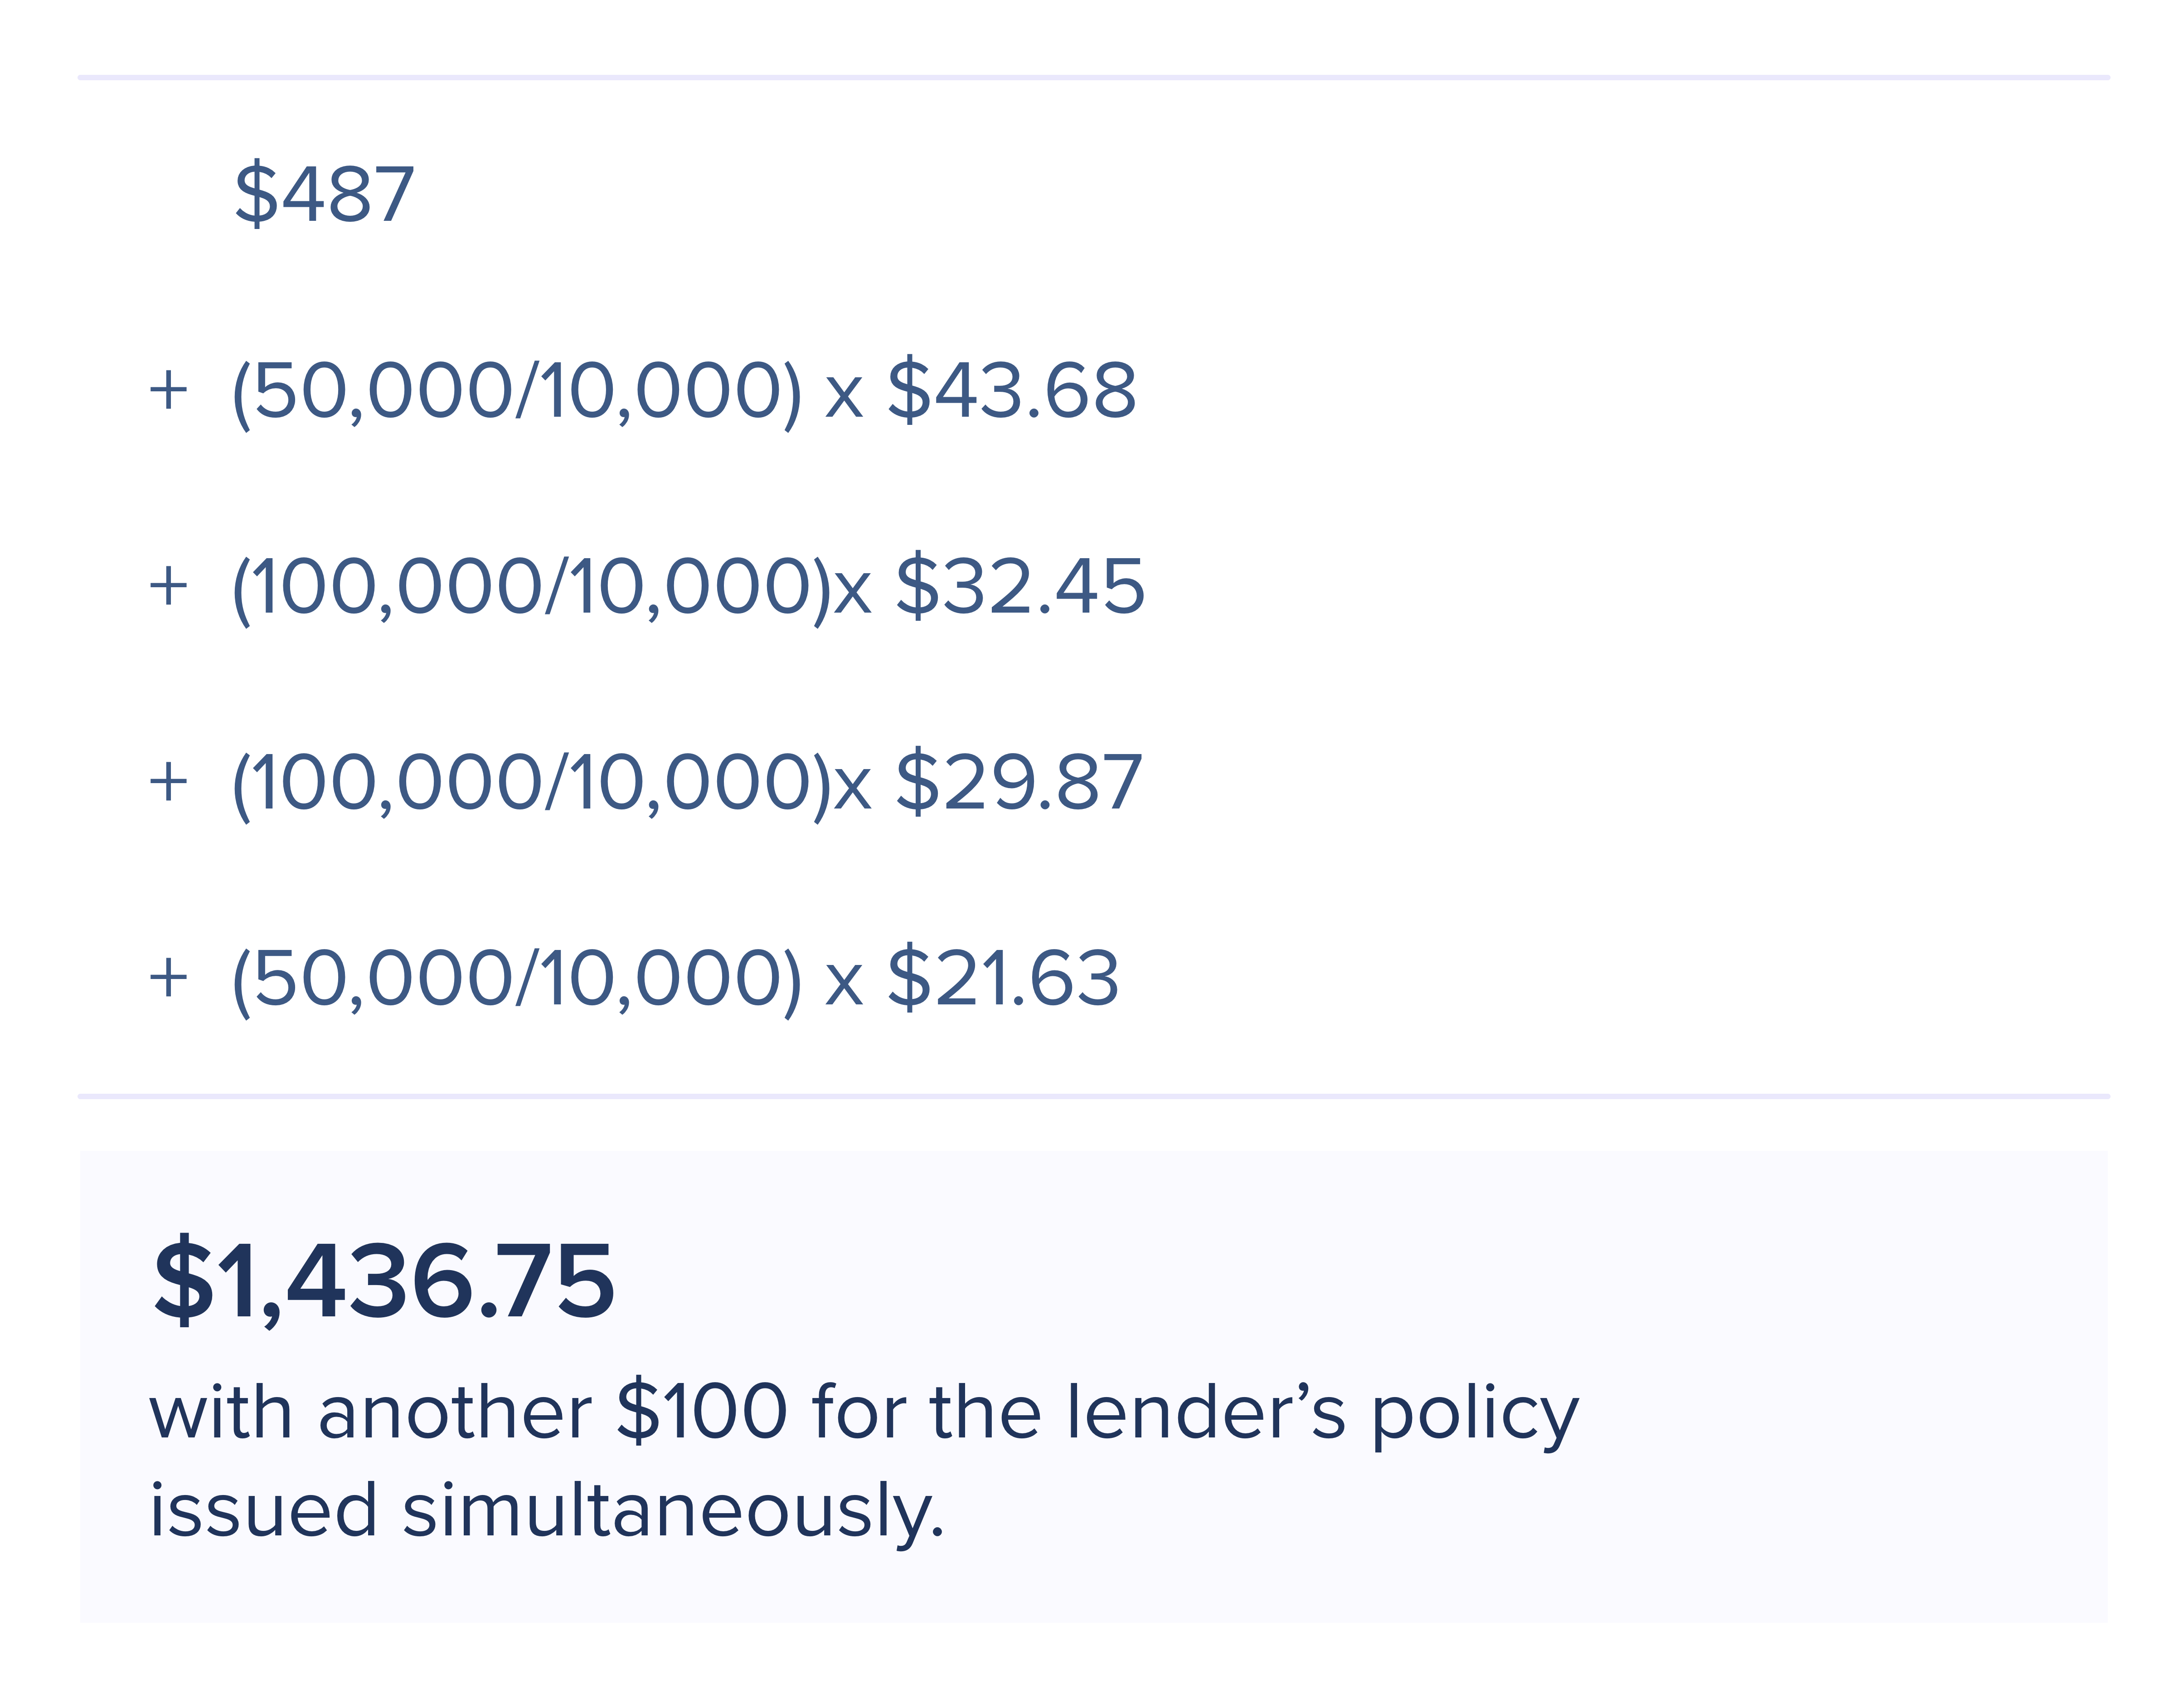
Task: Select the $32.45 rate value
Action: [x=1020, y=585]
